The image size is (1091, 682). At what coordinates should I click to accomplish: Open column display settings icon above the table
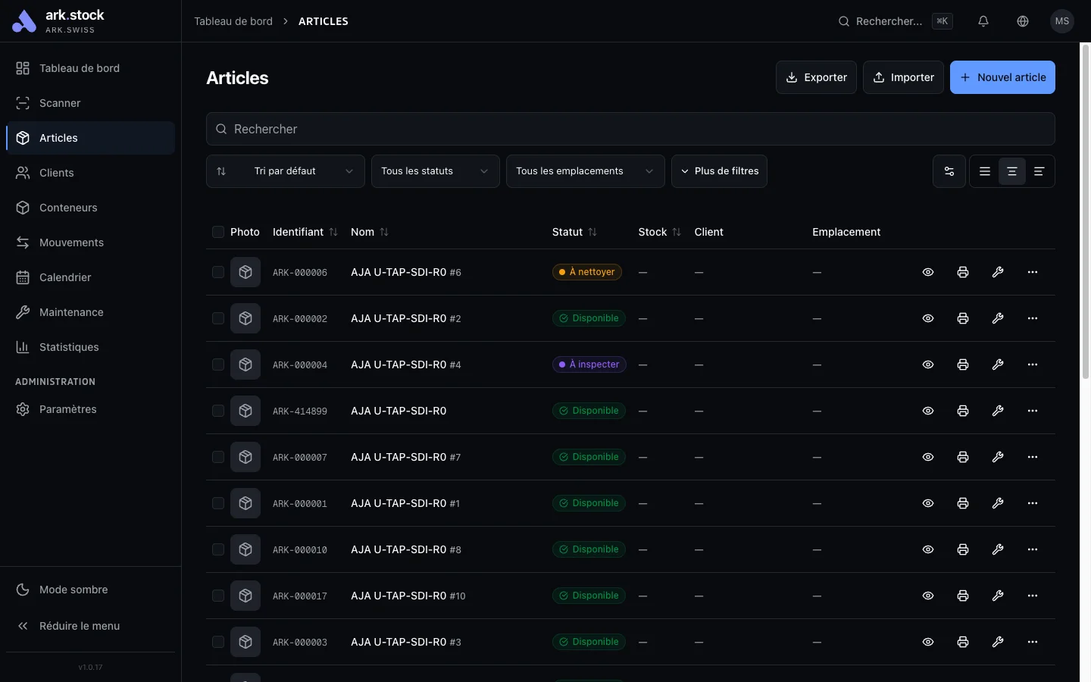[949, 171]
